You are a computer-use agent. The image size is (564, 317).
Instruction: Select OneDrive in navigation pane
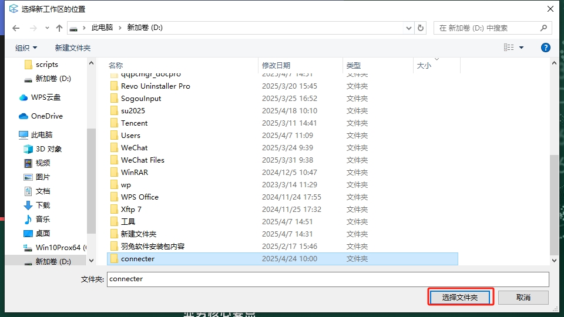[46, 116]
